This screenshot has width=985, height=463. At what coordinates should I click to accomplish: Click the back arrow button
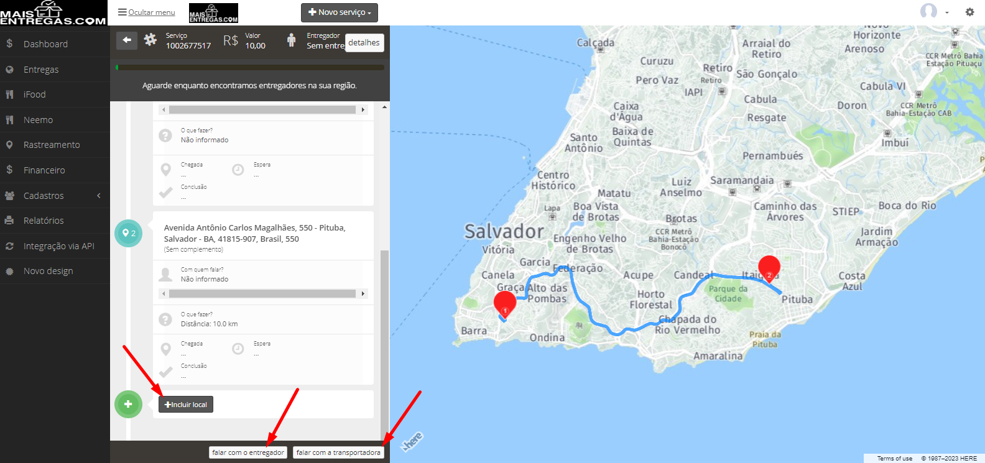point(127,40)
